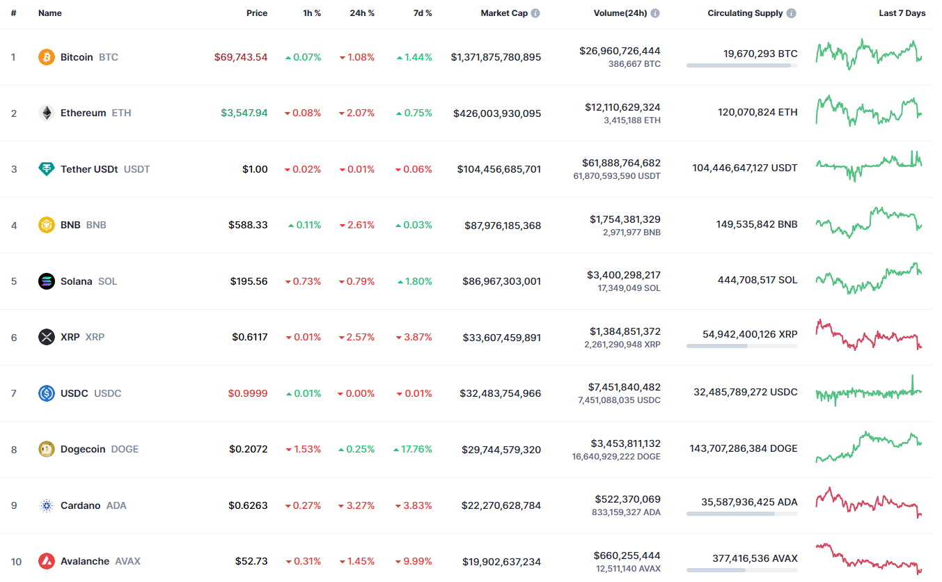The width and height of the screenshot is (942, 582).
Task: Click the Dogecoin logo icon
Action: pyautogui.click(x=47, y=449)
